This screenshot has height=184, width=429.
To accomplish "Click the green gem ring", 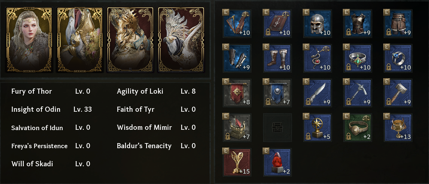I will 357,58.
